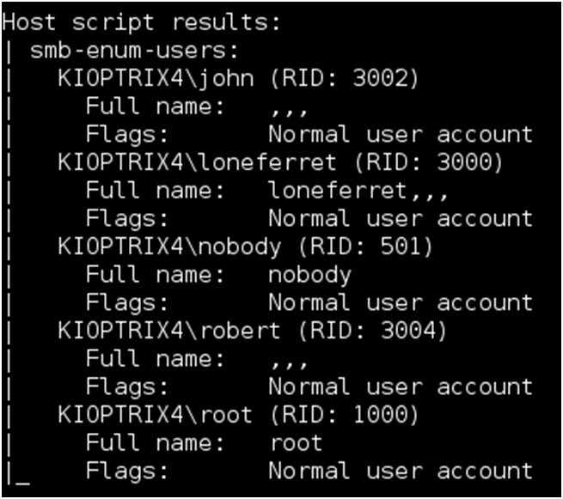Viewport: 563px width, 499px height.
Task: Click the KIOPTRIX4\robert username entry
Action: tap(169, 331)
